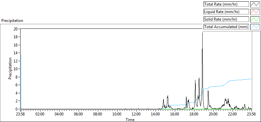Screen dimensions: 261x122
Task: Click the 12:00 tick label on time axis
Action: 136,114
